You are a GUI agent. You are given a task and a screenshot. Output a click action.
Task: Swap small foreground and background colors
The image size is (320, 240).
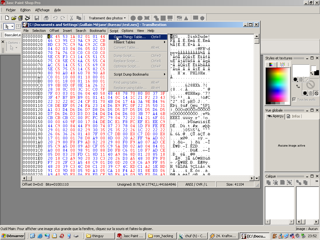[x=312, y=73]
